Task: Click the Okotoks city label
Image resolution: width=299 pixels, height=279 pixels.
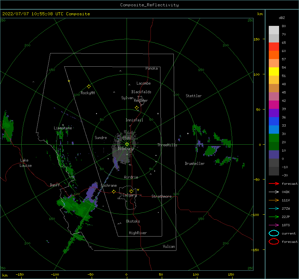Action: click(133, 221)
